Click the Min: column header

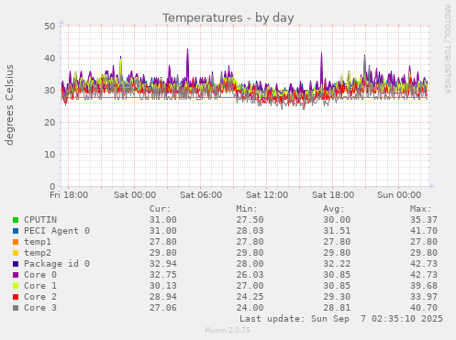[247, 209]
